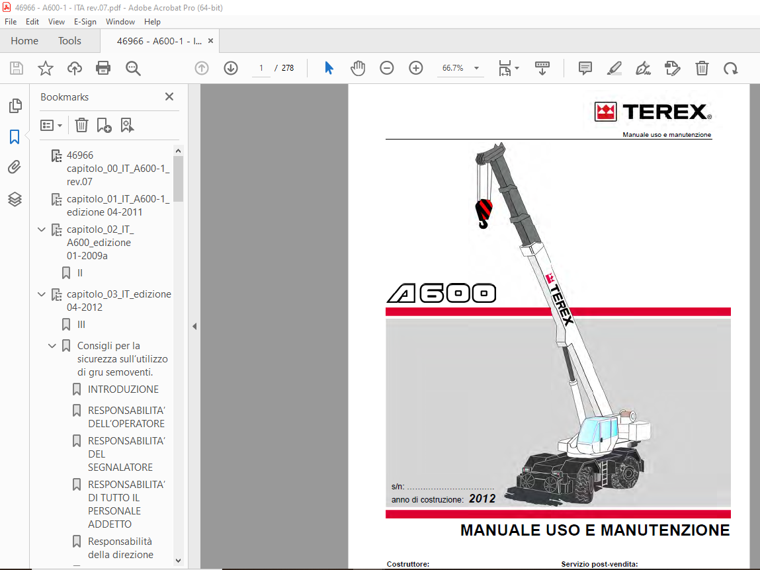The image size is (760, 570).
Task: Open the Help menu
Action: point(152,22)
